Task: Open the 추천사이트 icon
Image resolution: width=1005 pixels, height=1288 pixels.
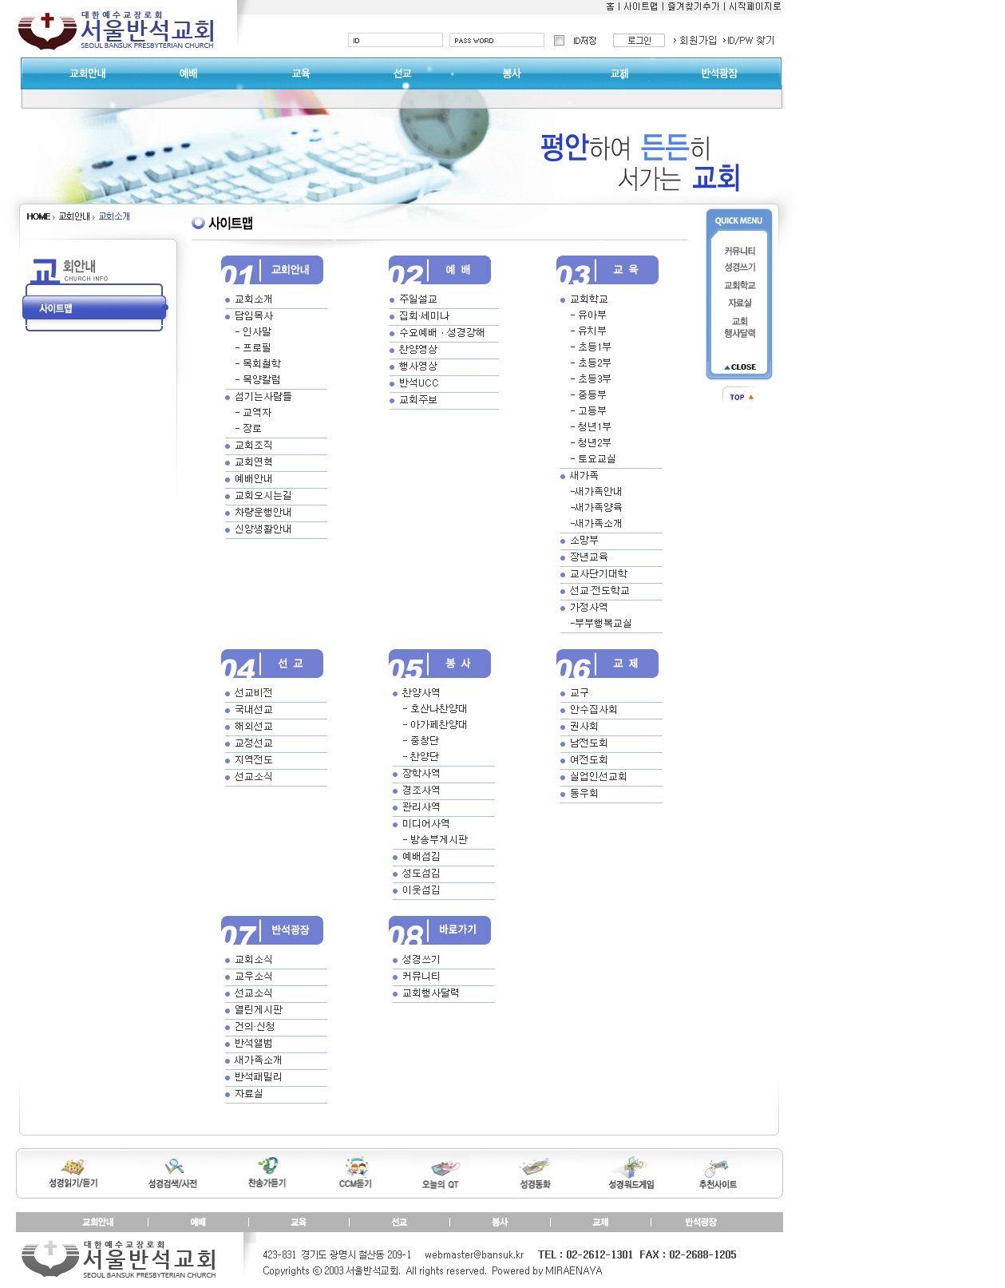Action: coord(717,1168)
